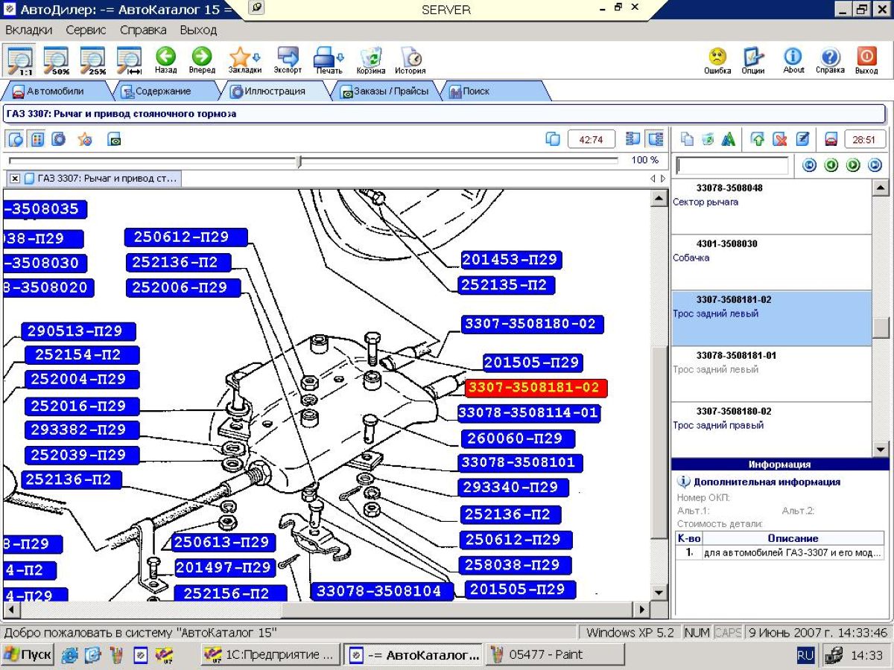Switch to the Иллюстрация tab
This screenshot has height=670, width=894.
coord(275,92)
